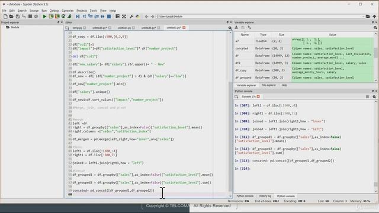This screenshot has width=379, height=213.
Task: Open working directory path dropdown
Action: point(363,17)
